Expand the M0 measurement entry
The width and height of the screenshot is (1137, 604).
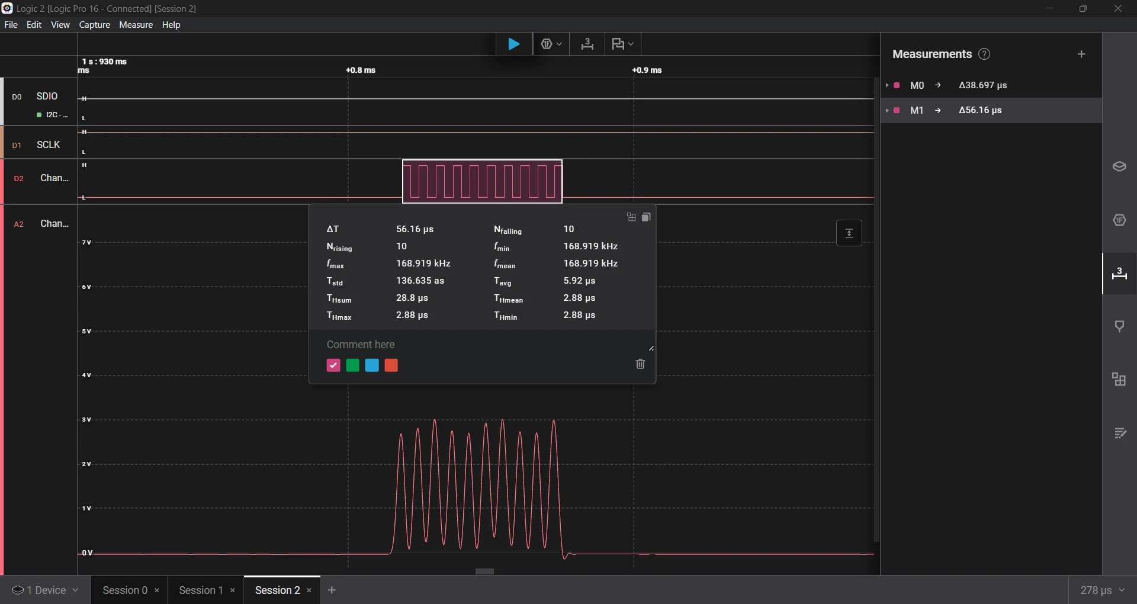[887, 86]
